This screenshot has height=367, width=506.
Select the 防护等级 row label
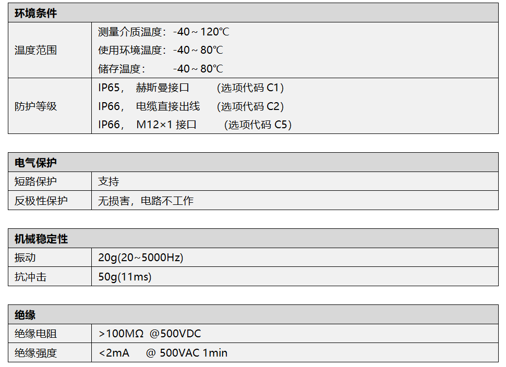click(x=35, y=106)
